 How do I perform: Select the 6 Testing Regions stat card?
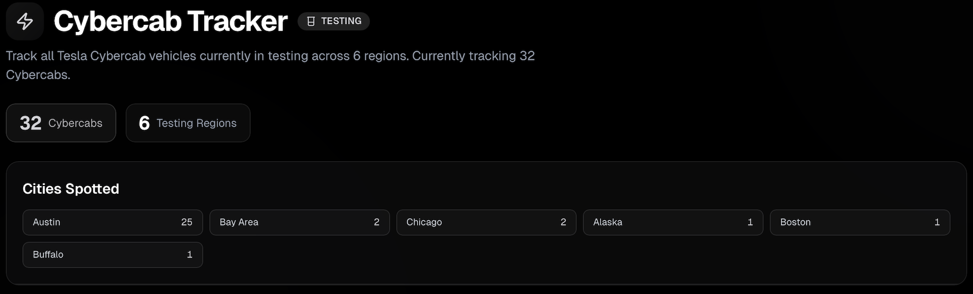click(188, 123)
